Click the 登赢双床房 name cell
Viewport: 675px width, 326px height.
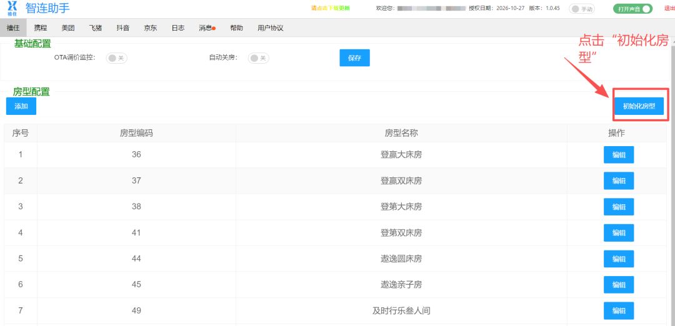pyautogui.click(x=401, y=180)
